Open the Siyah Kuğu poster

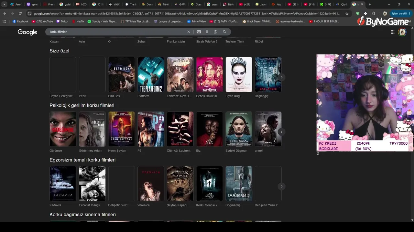coord(239,74)
